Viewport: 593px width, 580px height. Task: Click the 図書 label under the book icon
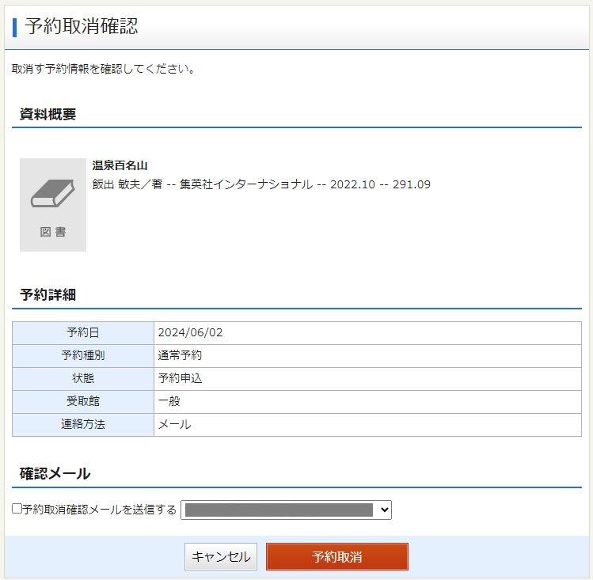point(52,232)
